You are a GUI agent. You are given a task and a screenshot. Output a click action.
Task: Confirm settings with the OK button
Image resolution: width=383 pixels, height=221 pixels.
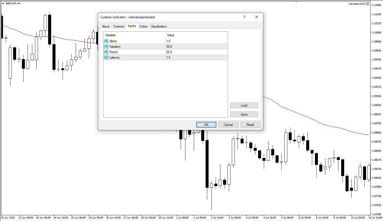206,125
